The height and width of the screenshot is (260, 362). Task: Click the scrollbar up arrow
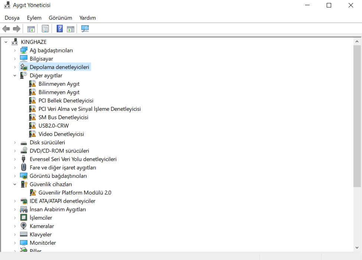[357, 42]
